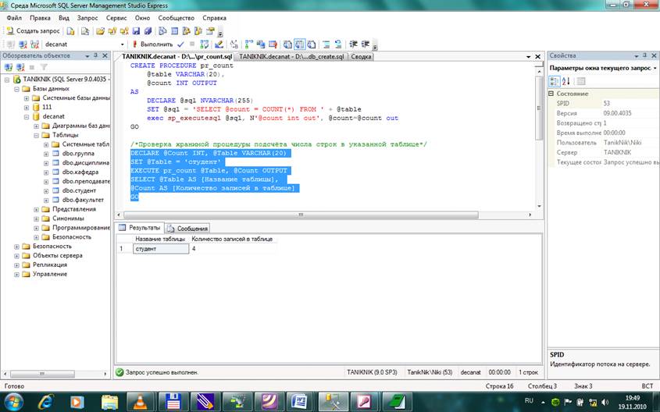This screenshot has width=660, height=412.
Task: Open the Запрос menu
Action: coord(86,17)
